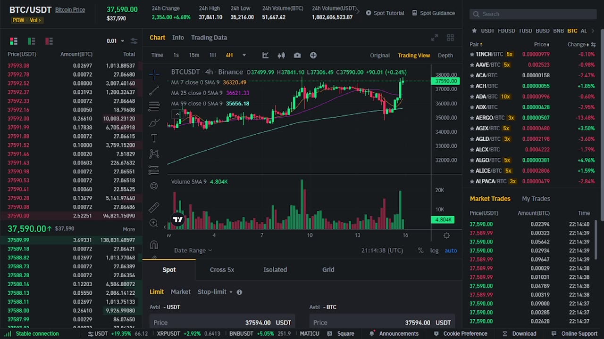Favorite the AAVE/BTC pair star
The width and height of the screenshot is (604, 339).
472,65
